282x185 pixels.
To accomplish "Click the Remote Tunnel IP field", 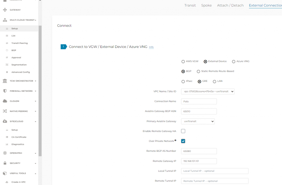I will 215,181.
